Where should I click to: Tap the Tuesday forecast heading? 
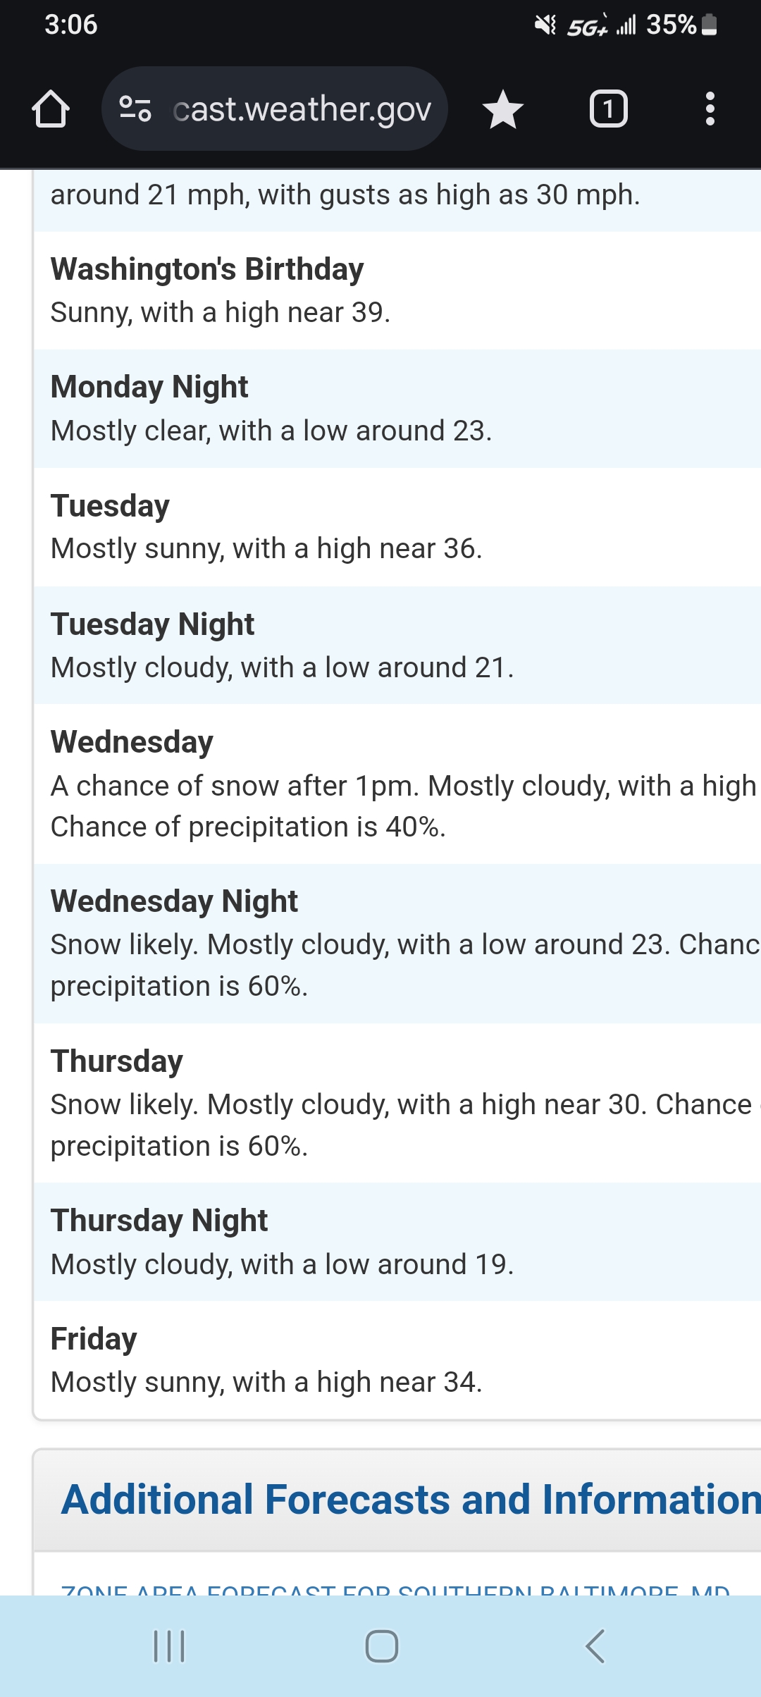[111, 505]
